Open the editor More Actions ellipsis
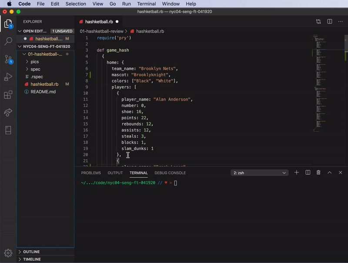Screen dimensions: 348x263 tap(340, 21)
